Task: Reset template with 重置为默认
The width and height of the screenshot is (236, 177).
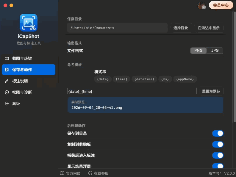Action: point(211,91)
